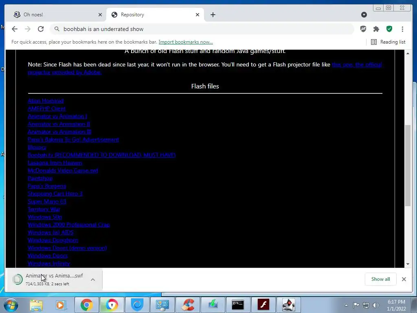Open the Boohbah.tv recommended download link
Viewport: 417px width, 313px height.
101,155
